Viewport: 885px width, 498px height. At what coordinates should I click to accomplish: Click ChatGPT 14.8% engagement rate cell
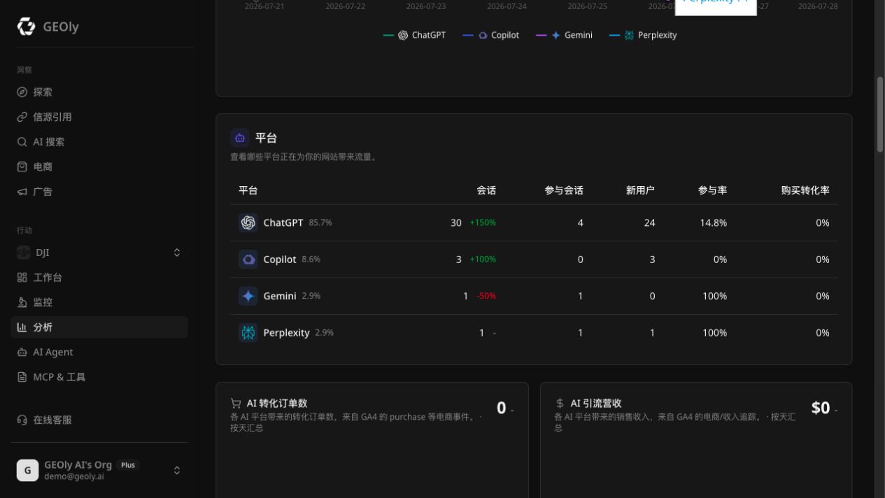pos(714,222)
